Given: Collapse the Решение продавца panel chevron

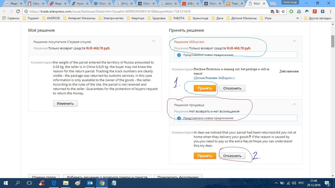Looking at the screenshot, I should point(294,104).
